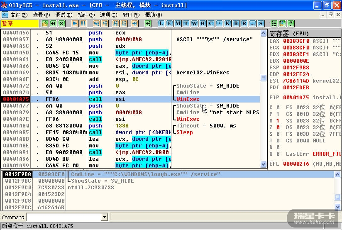
Task: Open the 文件(F) menu
Action: click(18, 15)
